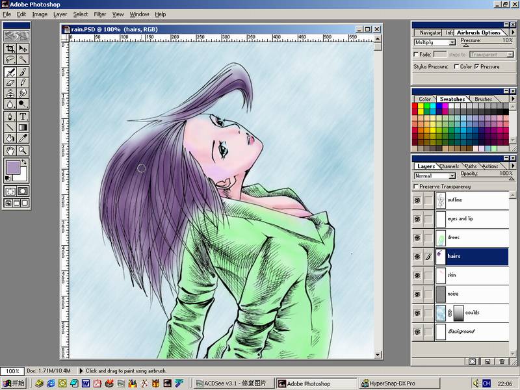
Task: Switch to Quick Mask mode
Action: (x=23, y=191)
